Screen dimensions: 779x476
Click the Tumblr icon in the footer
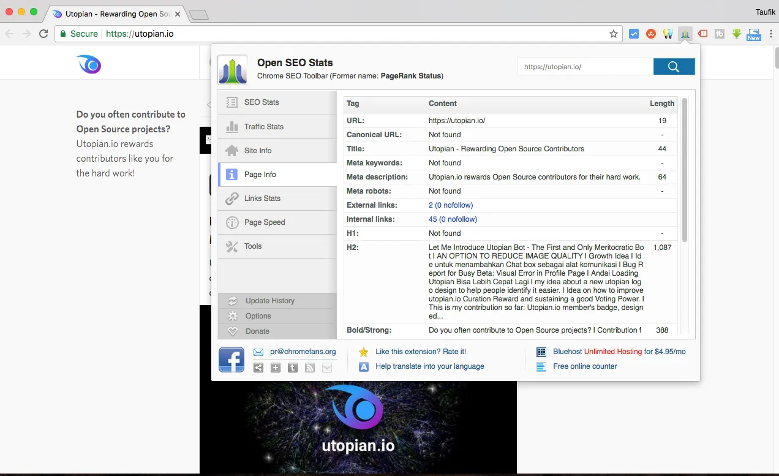click(x=293, y=368)
